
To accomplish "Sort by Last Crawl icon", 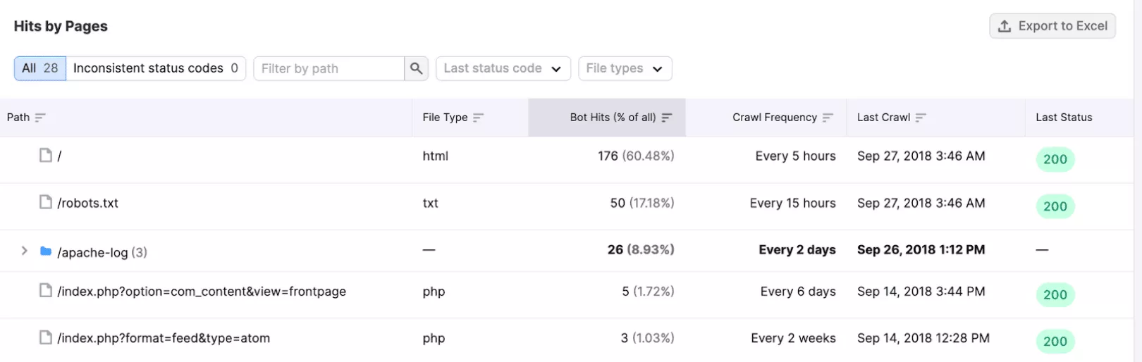I will (921, 118).
